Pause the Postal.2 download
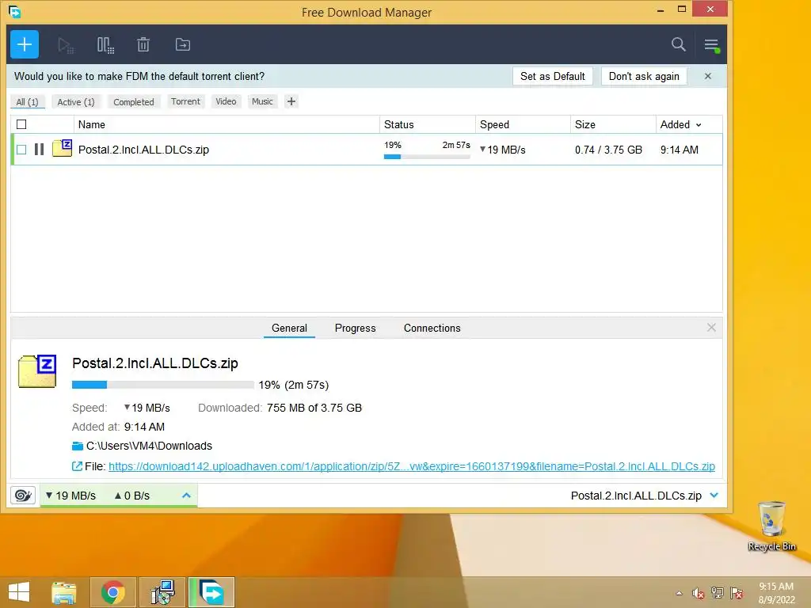This screenshot has width=811, height=608. coord(40,150)
